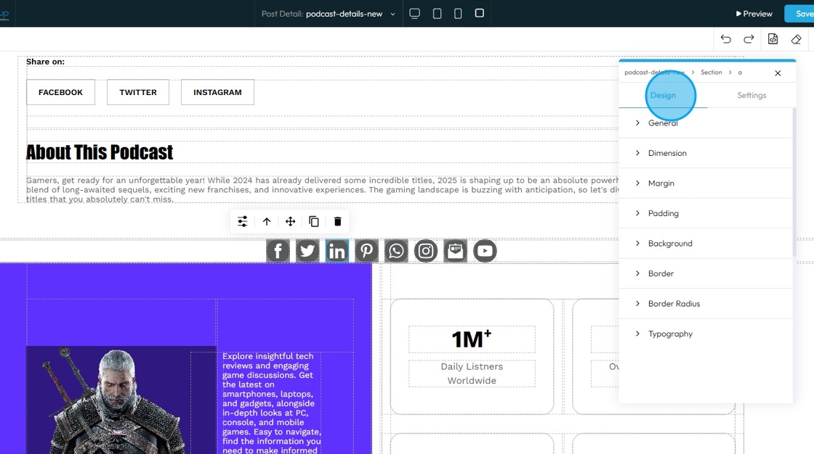Click the FACEBOOK share button
Screen dimensions: 814x454
point(61,92)
